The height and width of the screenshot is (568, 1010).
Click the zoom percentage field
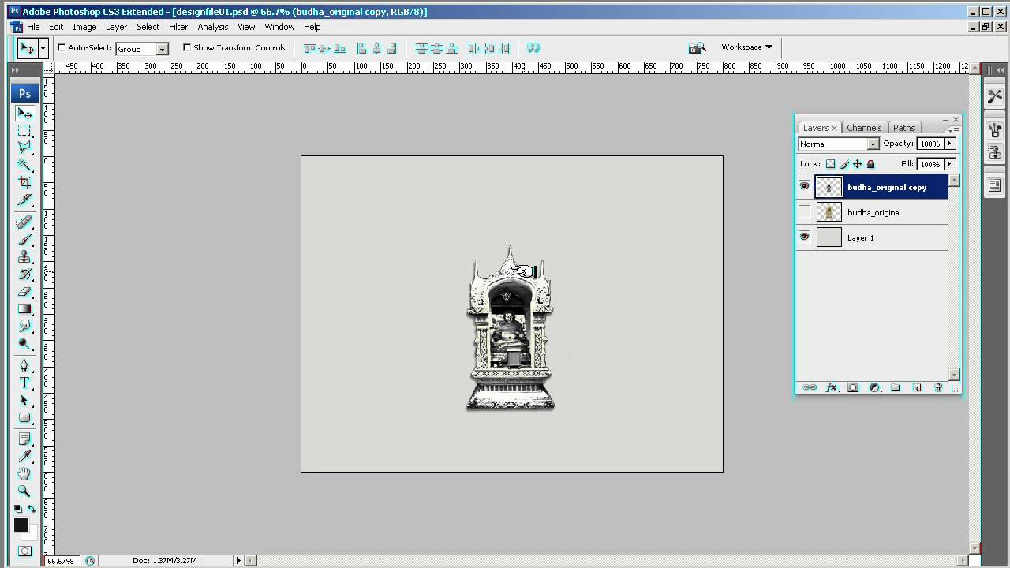(x=62, y=561)
